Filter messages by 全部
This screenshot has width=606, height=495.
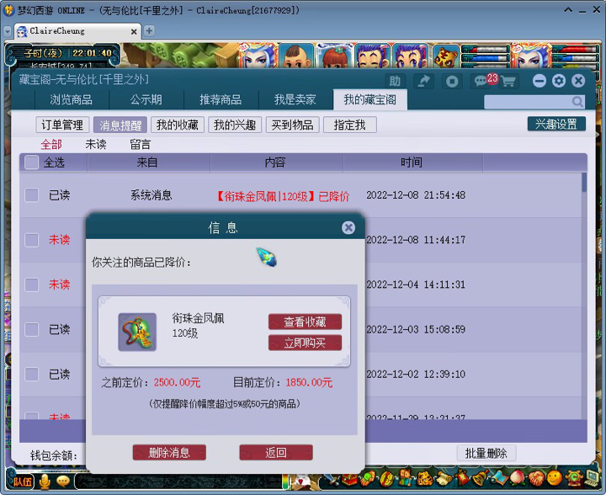pos(51,145)
